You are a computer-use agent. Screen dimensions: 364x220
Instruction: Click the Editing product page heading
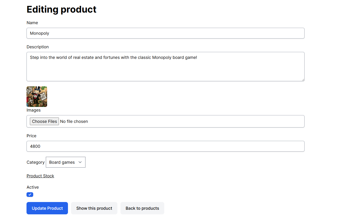click(62, 10)
